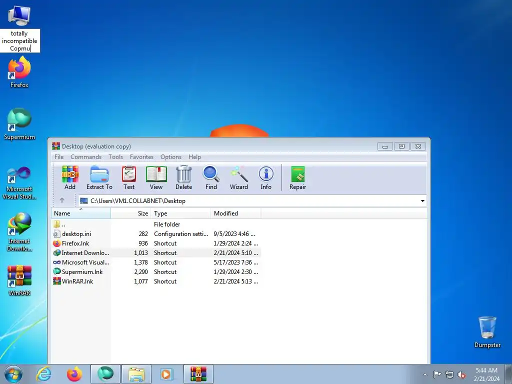This screenshot has width=512, height=384.
Task: Switch to Supermium on the taskbar
Action: (x=105, y=374)
